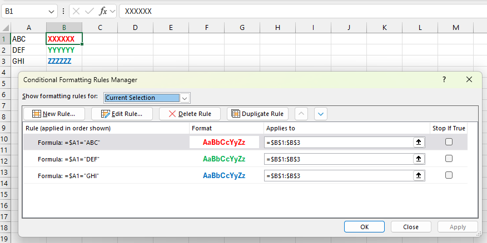Select cell B3 containing ZZZZZZ
This screenshot has width=487, height=243.
pyautogui.click(x=64, y=61)
